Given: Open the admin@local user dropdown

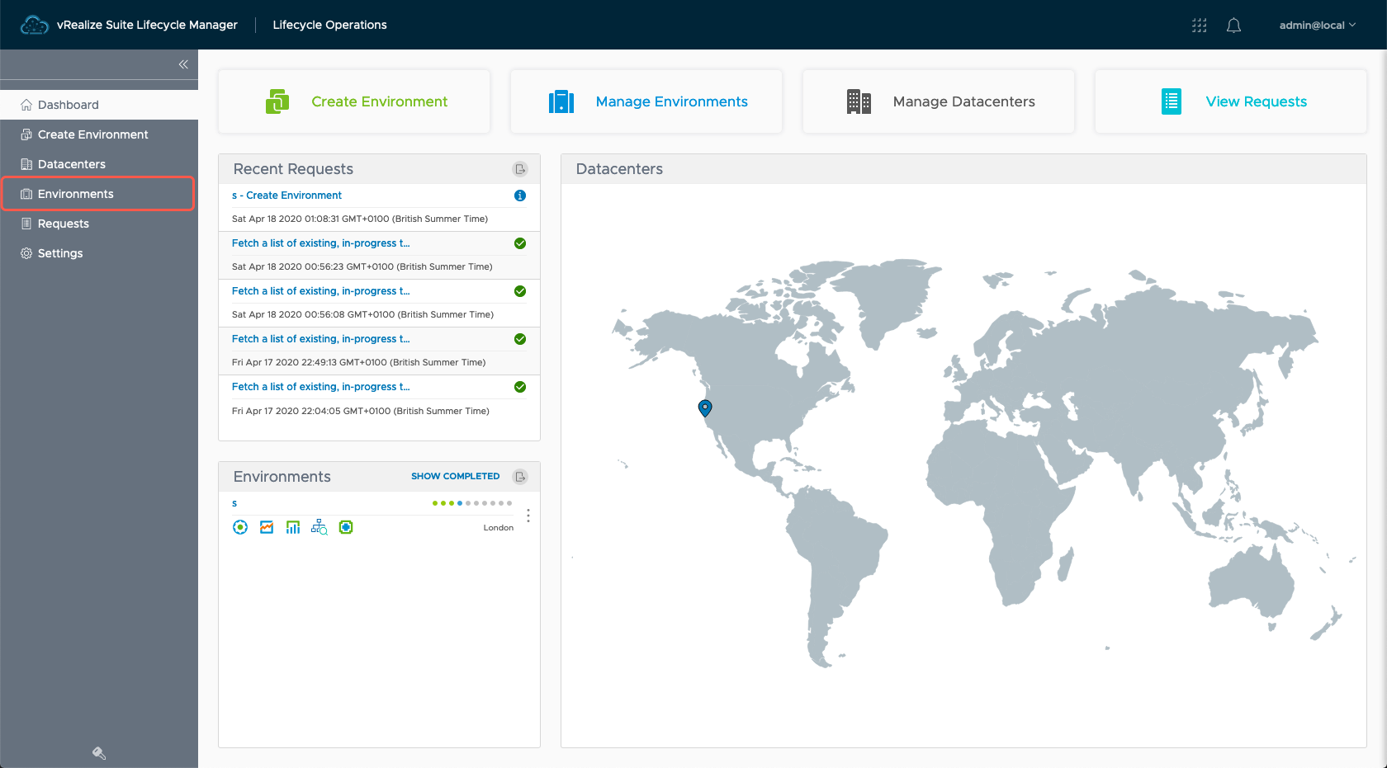Looking at the screenshot, I should (1317, 26).
